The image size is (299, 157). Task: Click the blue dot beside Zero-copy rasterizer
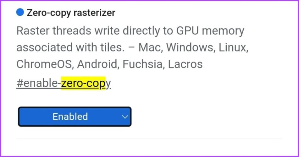(20, 12)
